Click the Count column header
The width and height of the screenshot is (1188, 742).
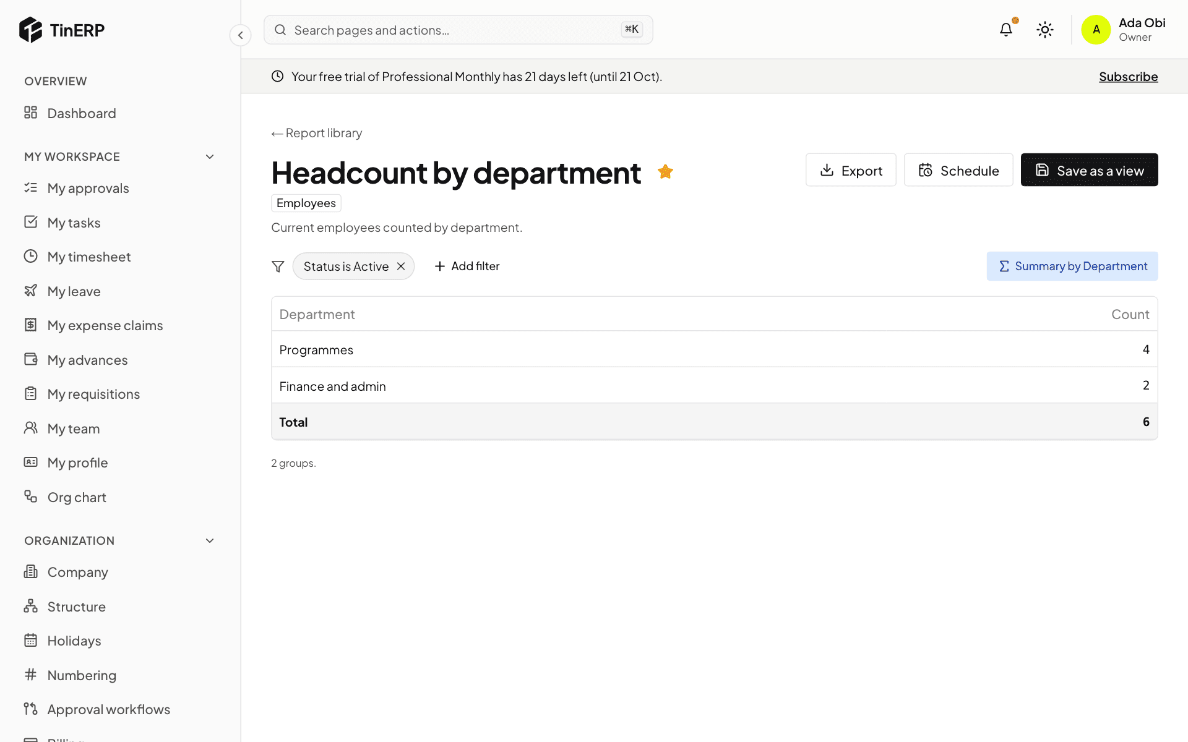1130,314
